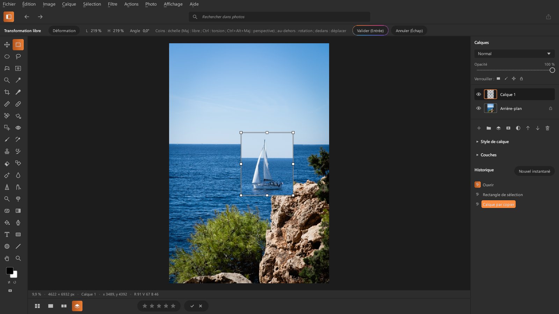Create a new layer group folder

pos(489,128)
